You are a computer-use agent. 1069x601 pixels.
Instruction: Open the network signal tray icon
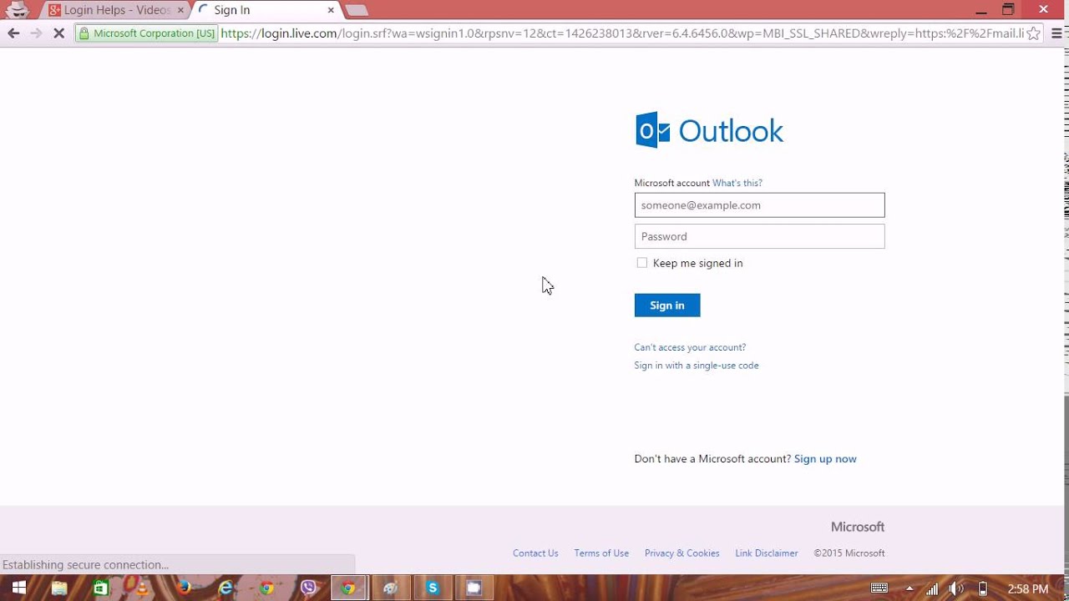[x=932, y=588]
